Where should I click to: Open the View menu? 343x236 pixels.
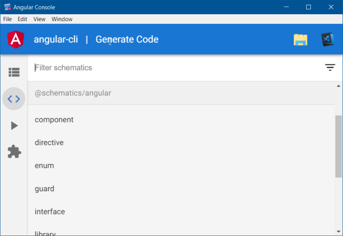[40, 19]
